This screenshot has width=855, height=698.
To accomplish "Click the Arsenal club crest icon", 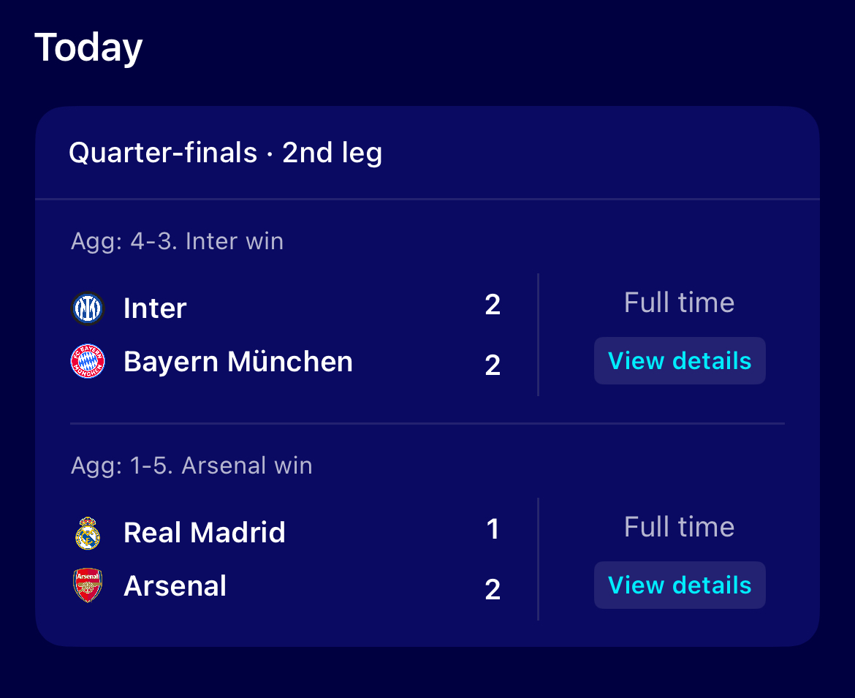I will 88,585.
